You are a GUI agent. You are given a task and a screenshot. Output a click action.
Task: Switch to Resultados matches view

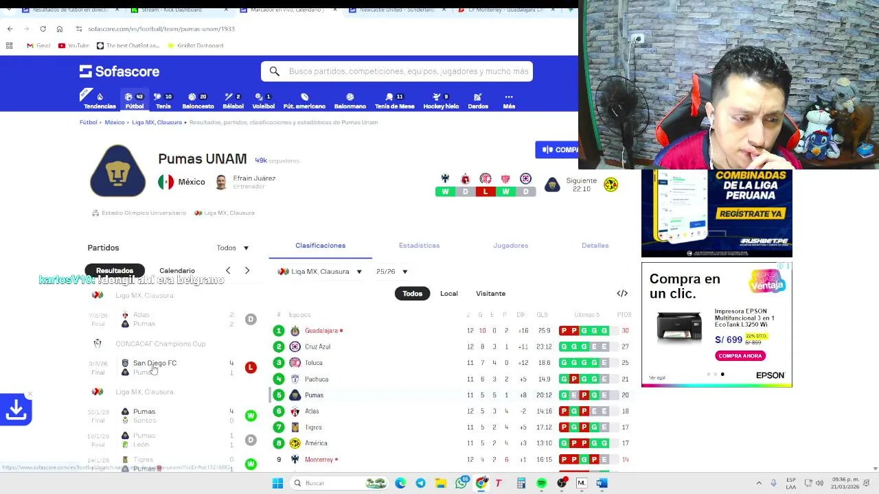pos(115,270)
